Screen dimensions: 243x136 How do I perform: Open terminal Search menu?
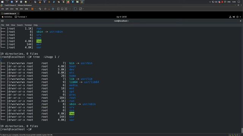20,25
